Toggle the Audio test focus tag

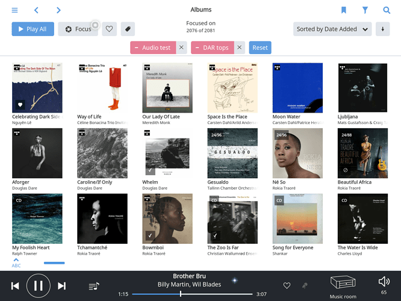point(153,48)
